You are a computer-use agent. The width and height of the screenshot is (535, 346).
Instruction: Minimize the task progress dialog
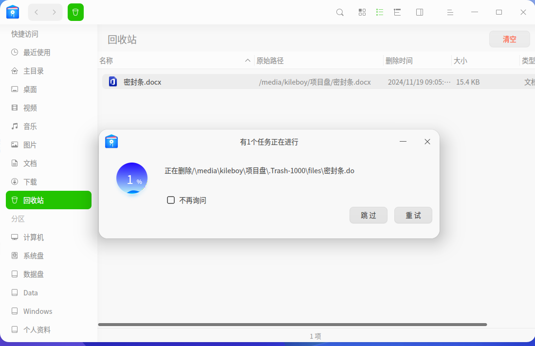403,142
